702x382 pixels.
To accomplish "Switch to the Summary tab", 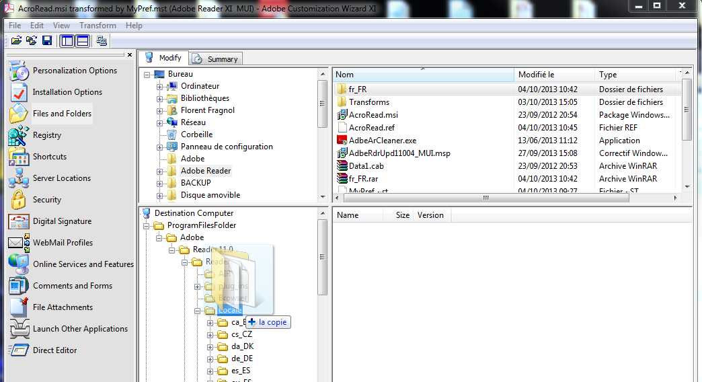I will [216, 59].
